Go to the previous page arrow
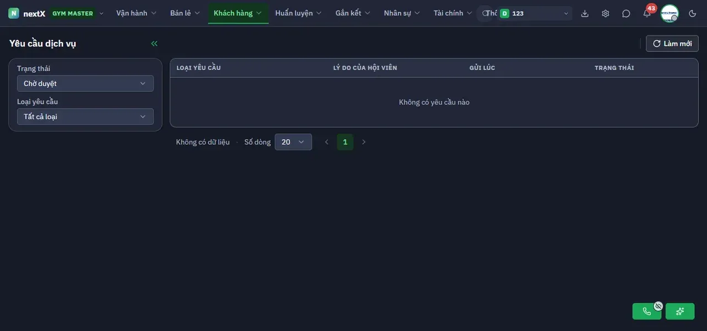707x331 pixels. pyautogui.click(x=326, y=142)
